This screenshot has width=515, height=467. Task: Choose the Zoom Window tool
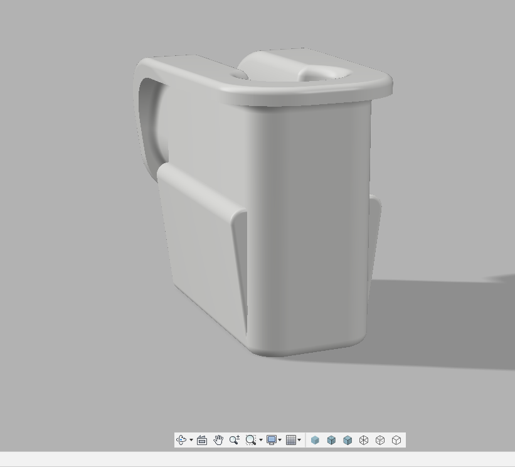[x=251, y=440]
